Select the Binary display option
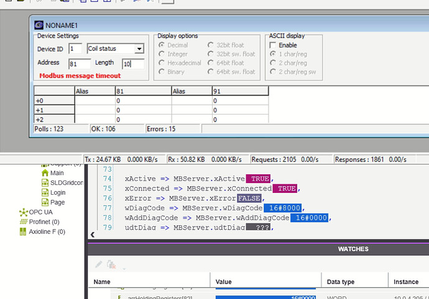The image size is (429, 299). tap(162, 71)
